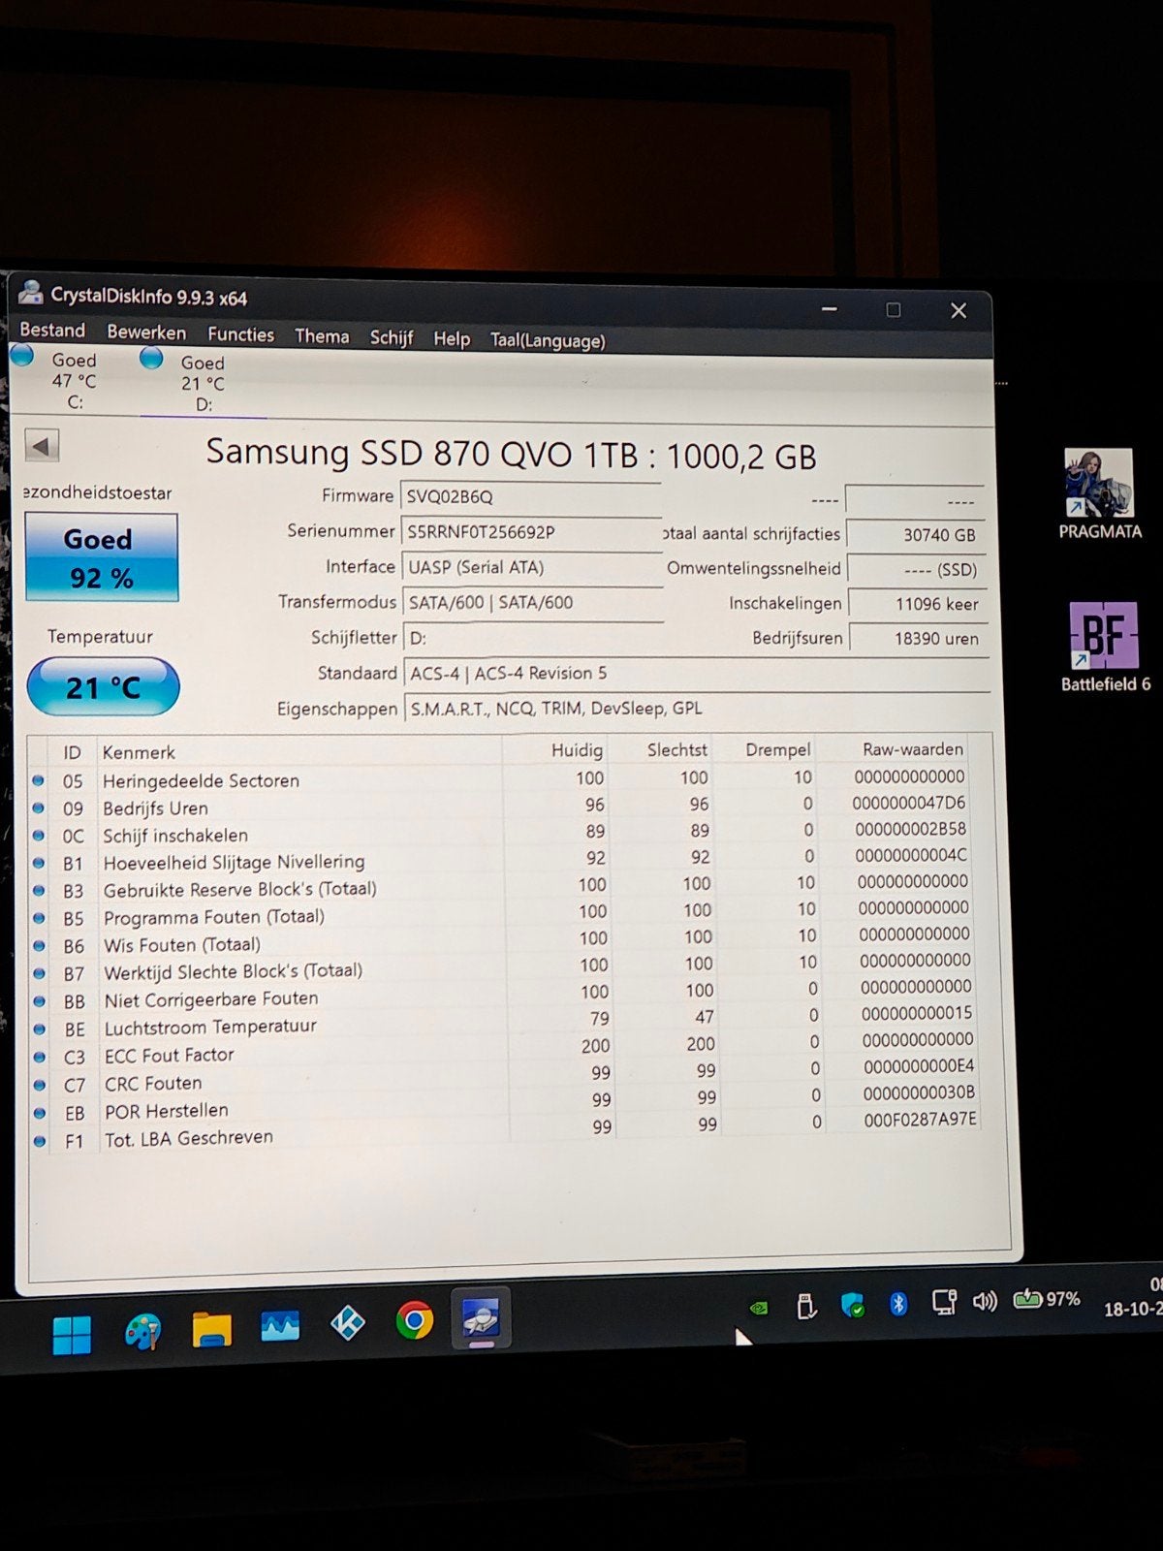The height and width of the screenshot is (1551, 1163).
Task: Click the NVIDIA tray icon
Action: (759, 1308)
